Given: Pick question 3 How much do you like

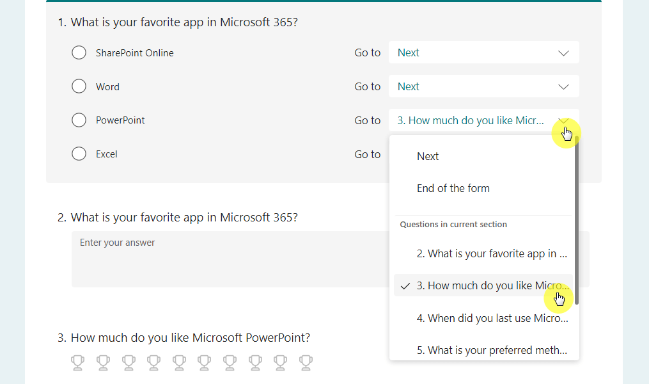Looking at the screenshot, I should point(483,285).
